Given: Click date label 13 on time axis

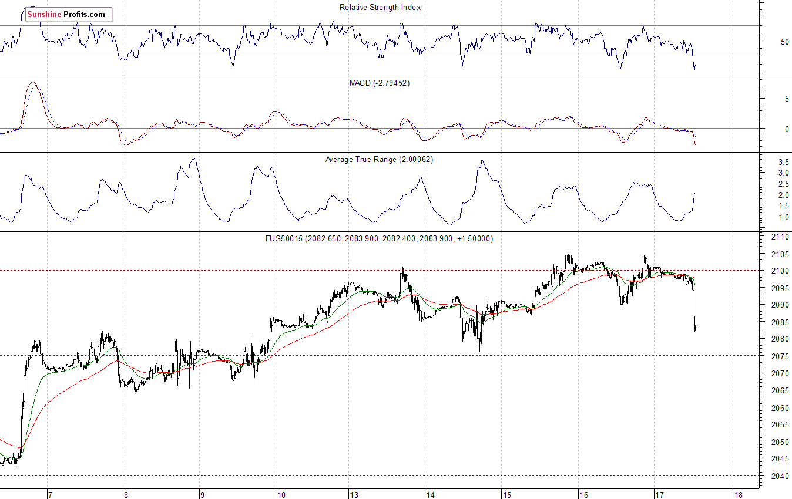Looking at the screenshot, I should [x=355, y=494].
